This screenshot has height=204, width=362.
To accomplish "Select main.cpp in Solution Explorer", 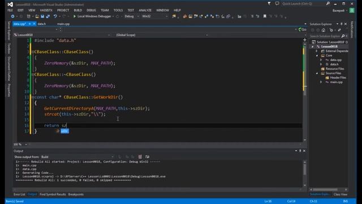I will click(x=336, y=82).
